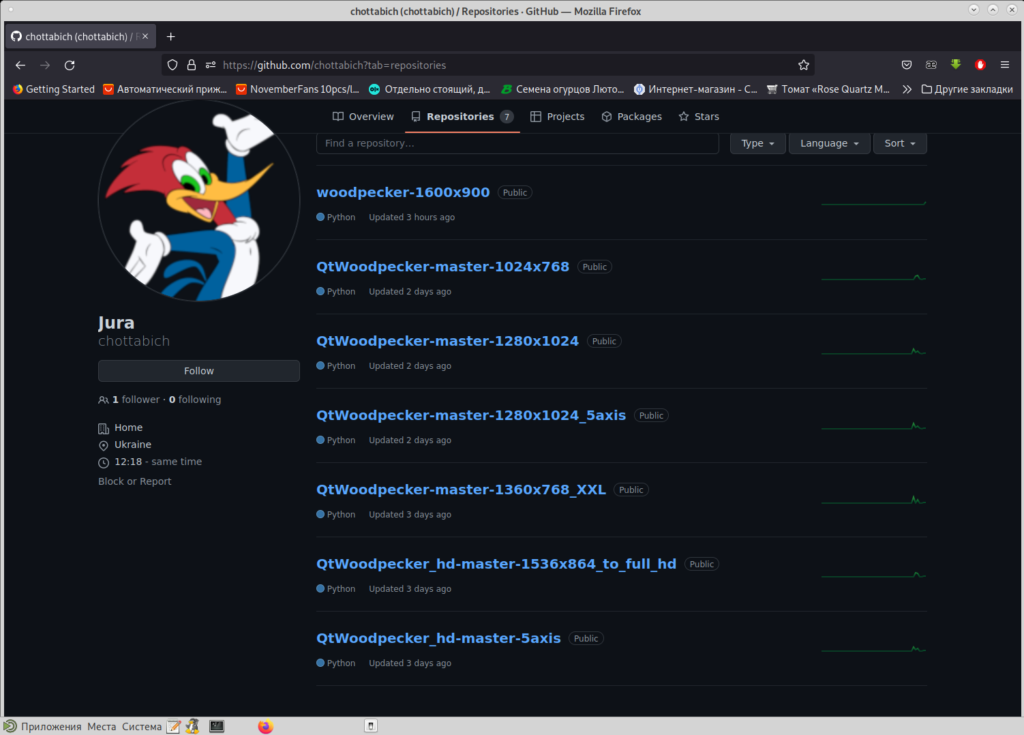
Task: Open green download arrow extension
Action: (956, 65)
